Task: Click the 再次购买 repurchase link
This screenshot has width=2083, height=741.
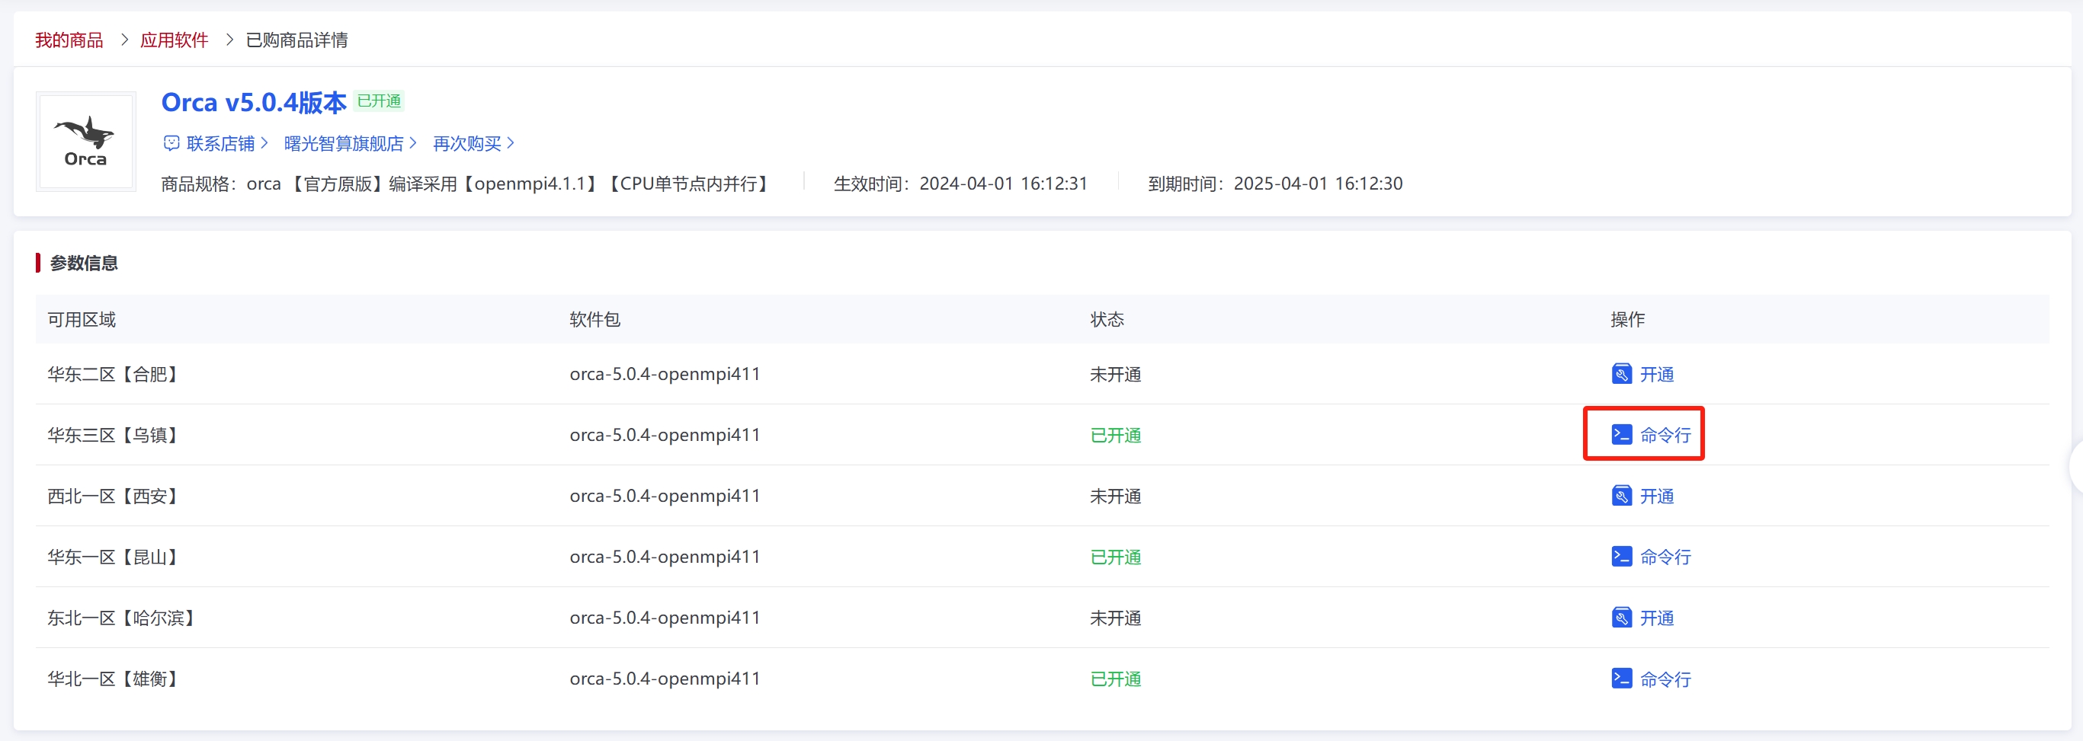Action: coord(467,143)
